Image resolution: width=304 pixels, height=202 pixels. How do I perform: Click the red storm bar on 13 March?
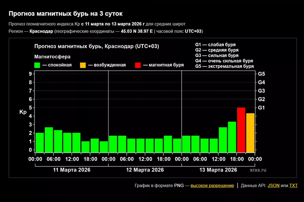(241, 130)
